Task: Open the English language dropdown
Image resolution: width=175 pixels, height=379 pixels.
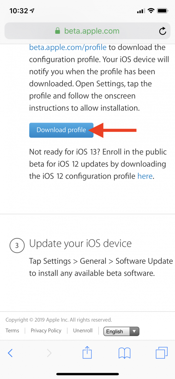Action: 121,331
